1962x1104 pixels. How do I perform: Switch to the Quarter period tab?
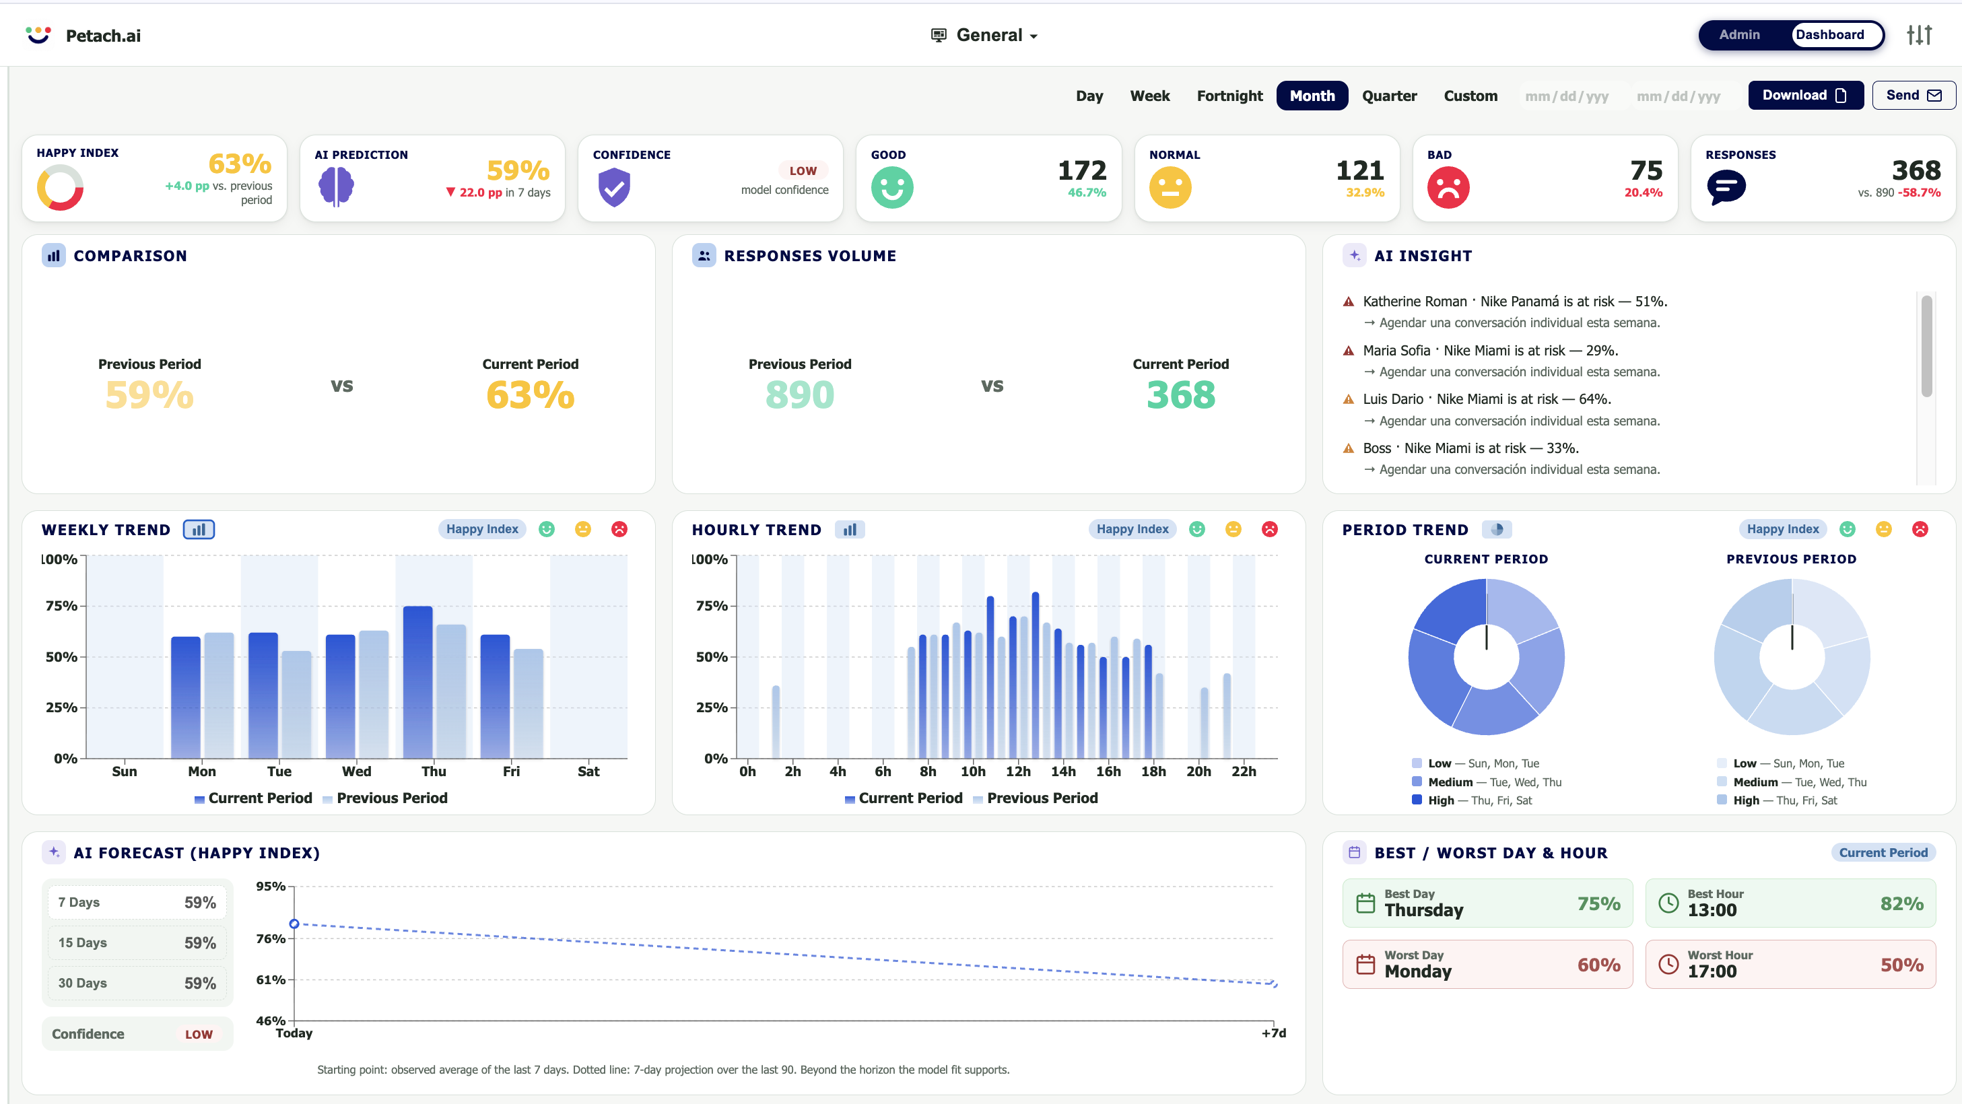point(1389,96)
